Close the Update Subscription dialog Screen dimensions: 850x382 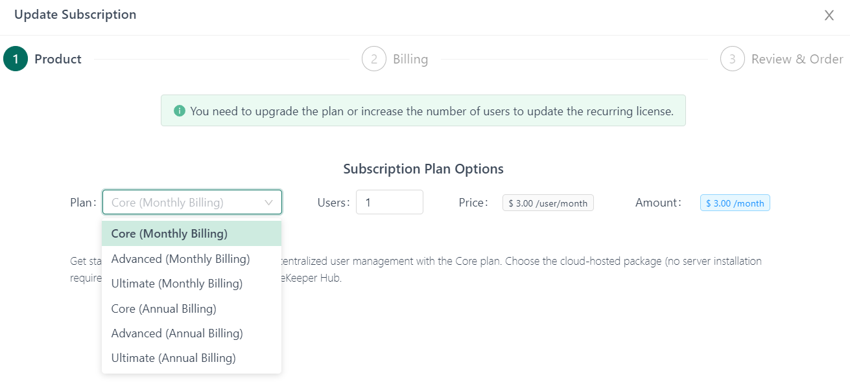tap(829, 16)
